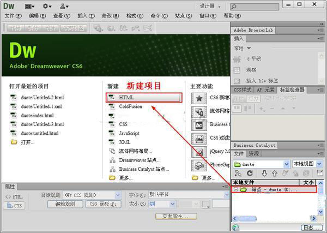327x233 pixels.
Task: Open the Insert menu
Action: tap(86, 16)
